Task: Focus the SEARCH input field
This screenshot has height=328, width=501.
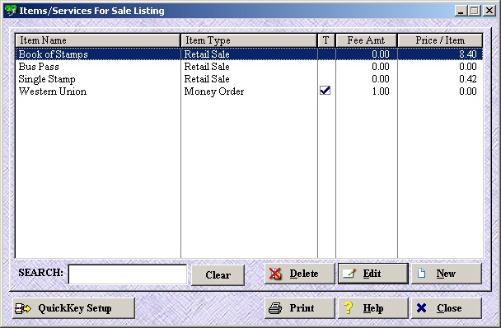Action: tap(128, 274)
